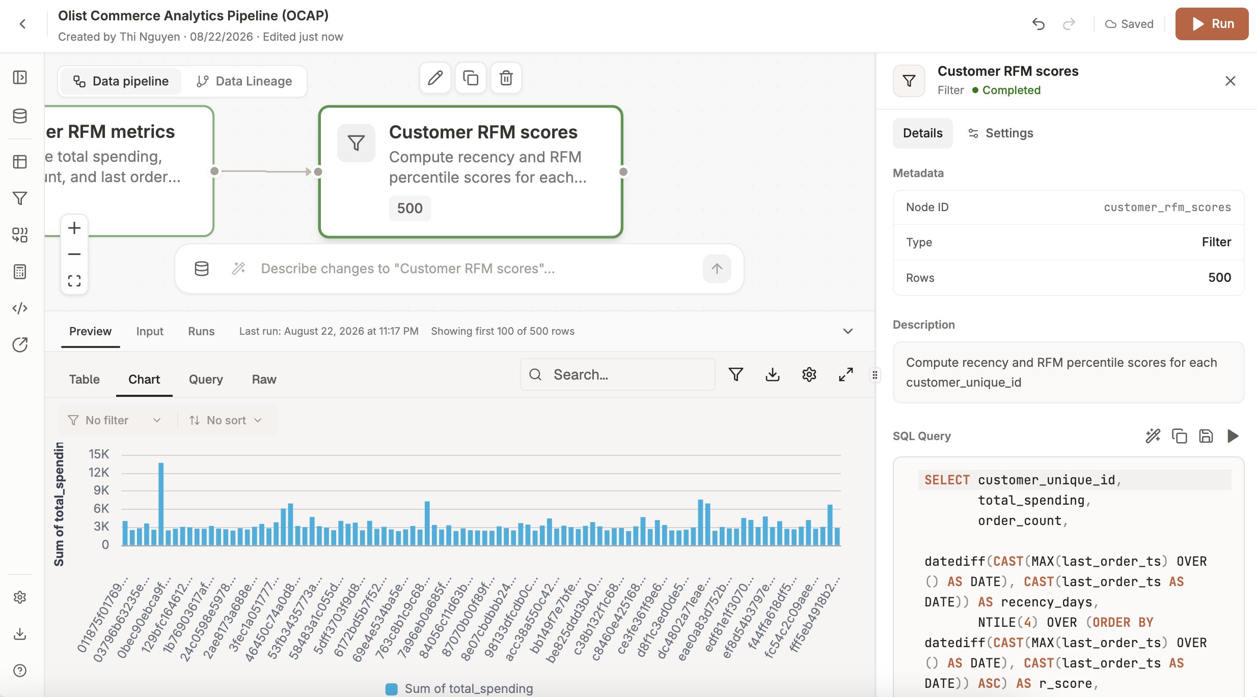Zoom out on the pipeline canvas

tap(74, 254)
